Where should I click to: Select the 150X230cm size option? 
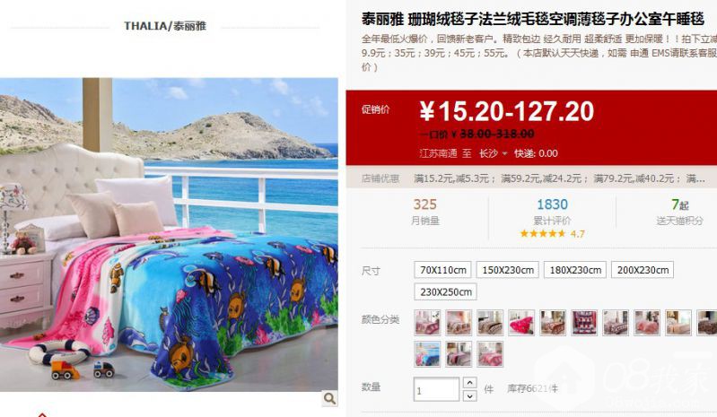pyautogui.click(x=508, y=270)
